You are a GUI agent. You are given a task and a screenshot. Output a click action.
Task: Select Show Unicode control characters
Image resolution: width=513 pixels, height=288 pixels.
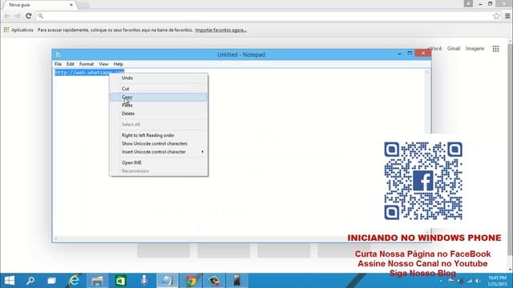(x=159, y=144)
